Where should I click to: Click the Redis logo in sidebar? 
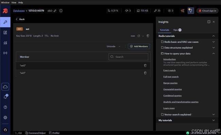(x=5, y=11)
